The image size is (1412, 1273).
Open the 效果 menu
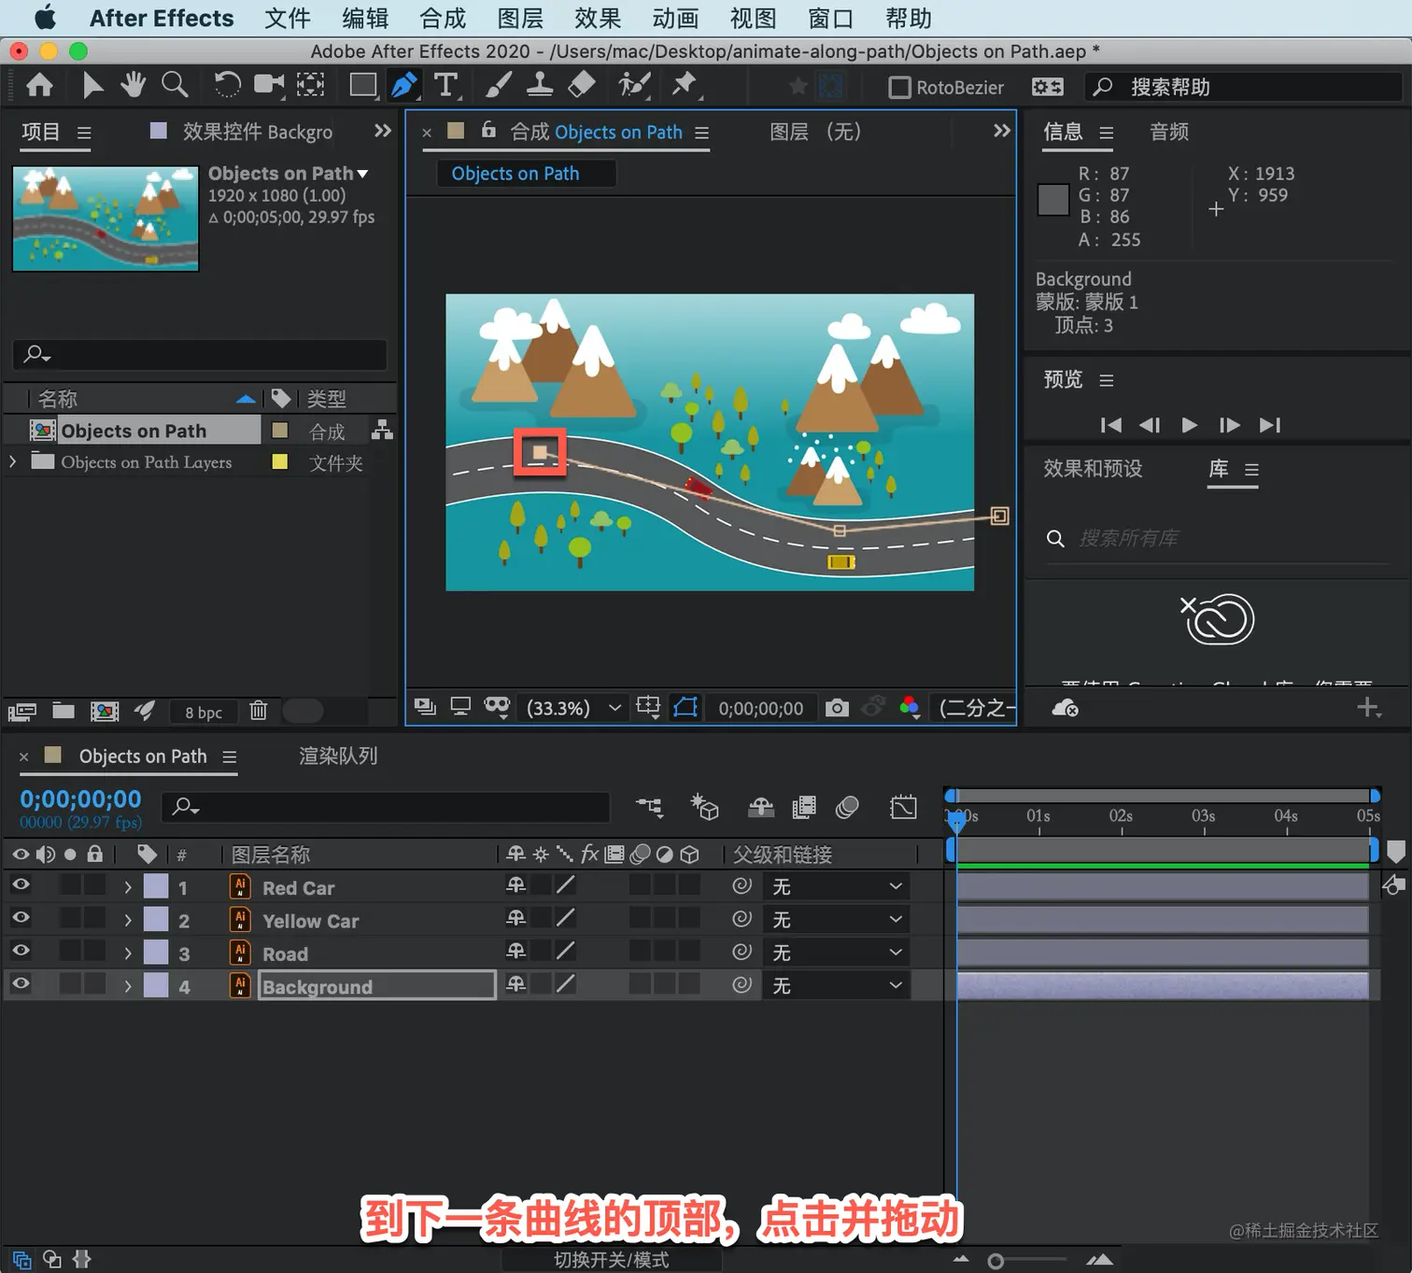pyautogui.click(x=598, y=19)
